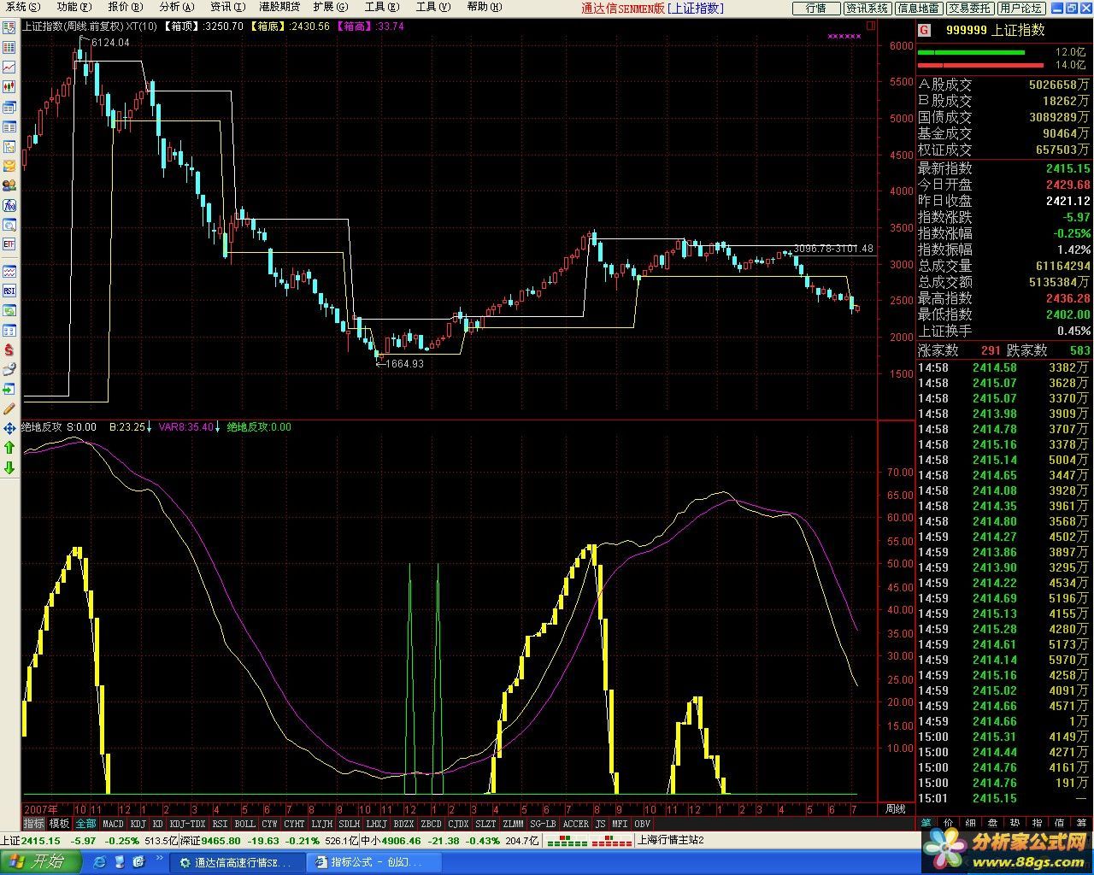Launch Internet Explorer from quick launch

100,863
